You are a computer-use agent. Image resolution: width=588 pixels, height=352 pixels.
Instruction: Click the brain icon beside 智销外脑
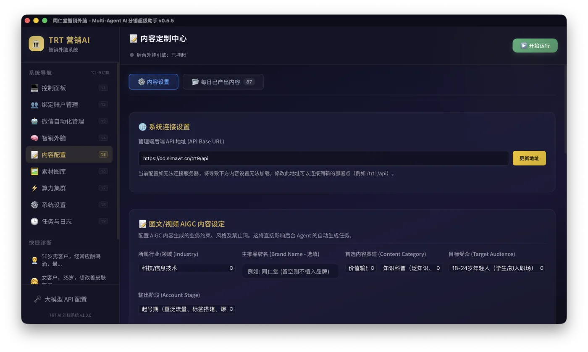coord(34,138)
